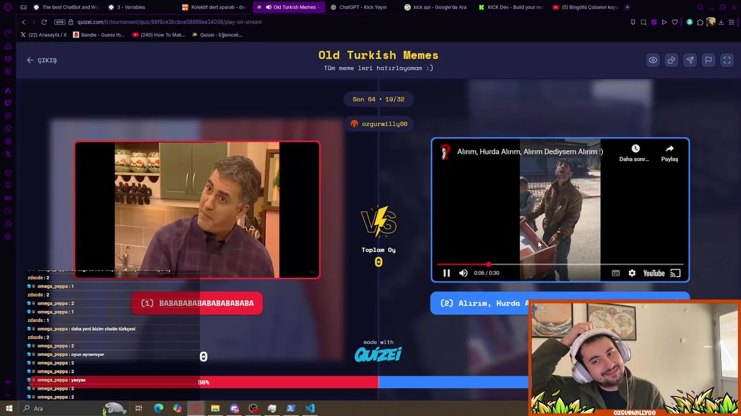The width and height of the screenshot is (741, 416).
Task: Open a new browser tab
Action: (628, 7)
